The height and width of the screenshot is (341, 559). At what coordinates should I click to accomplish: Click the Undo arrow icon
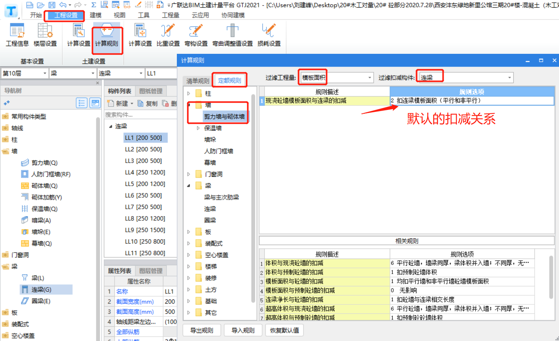point(63,5)
